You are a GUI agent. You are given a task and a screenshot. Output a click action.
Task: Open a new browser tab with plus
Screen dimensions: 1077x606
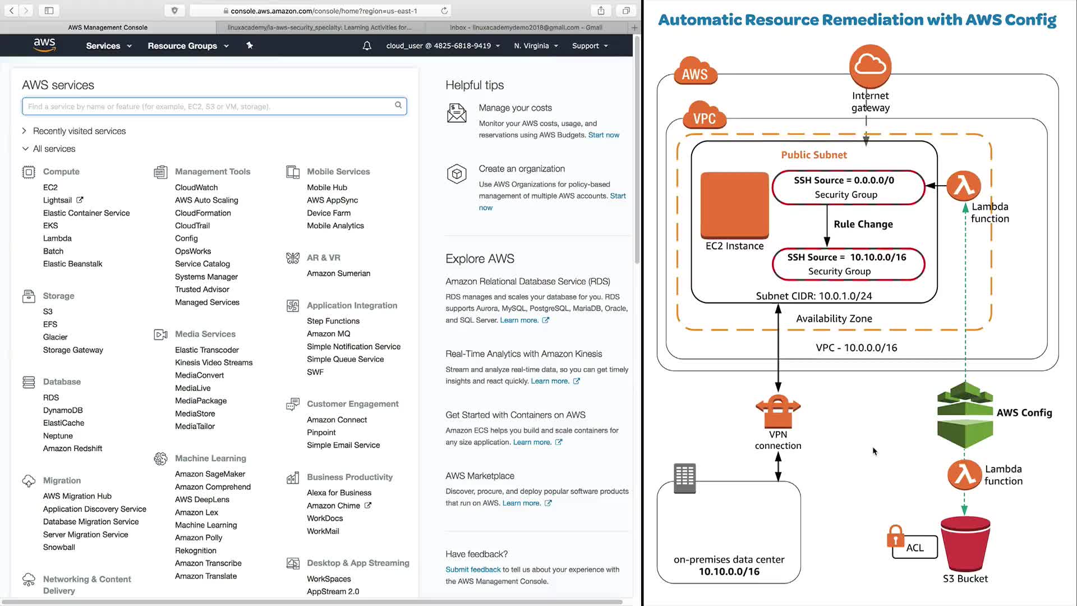click(x=634, y=27)
